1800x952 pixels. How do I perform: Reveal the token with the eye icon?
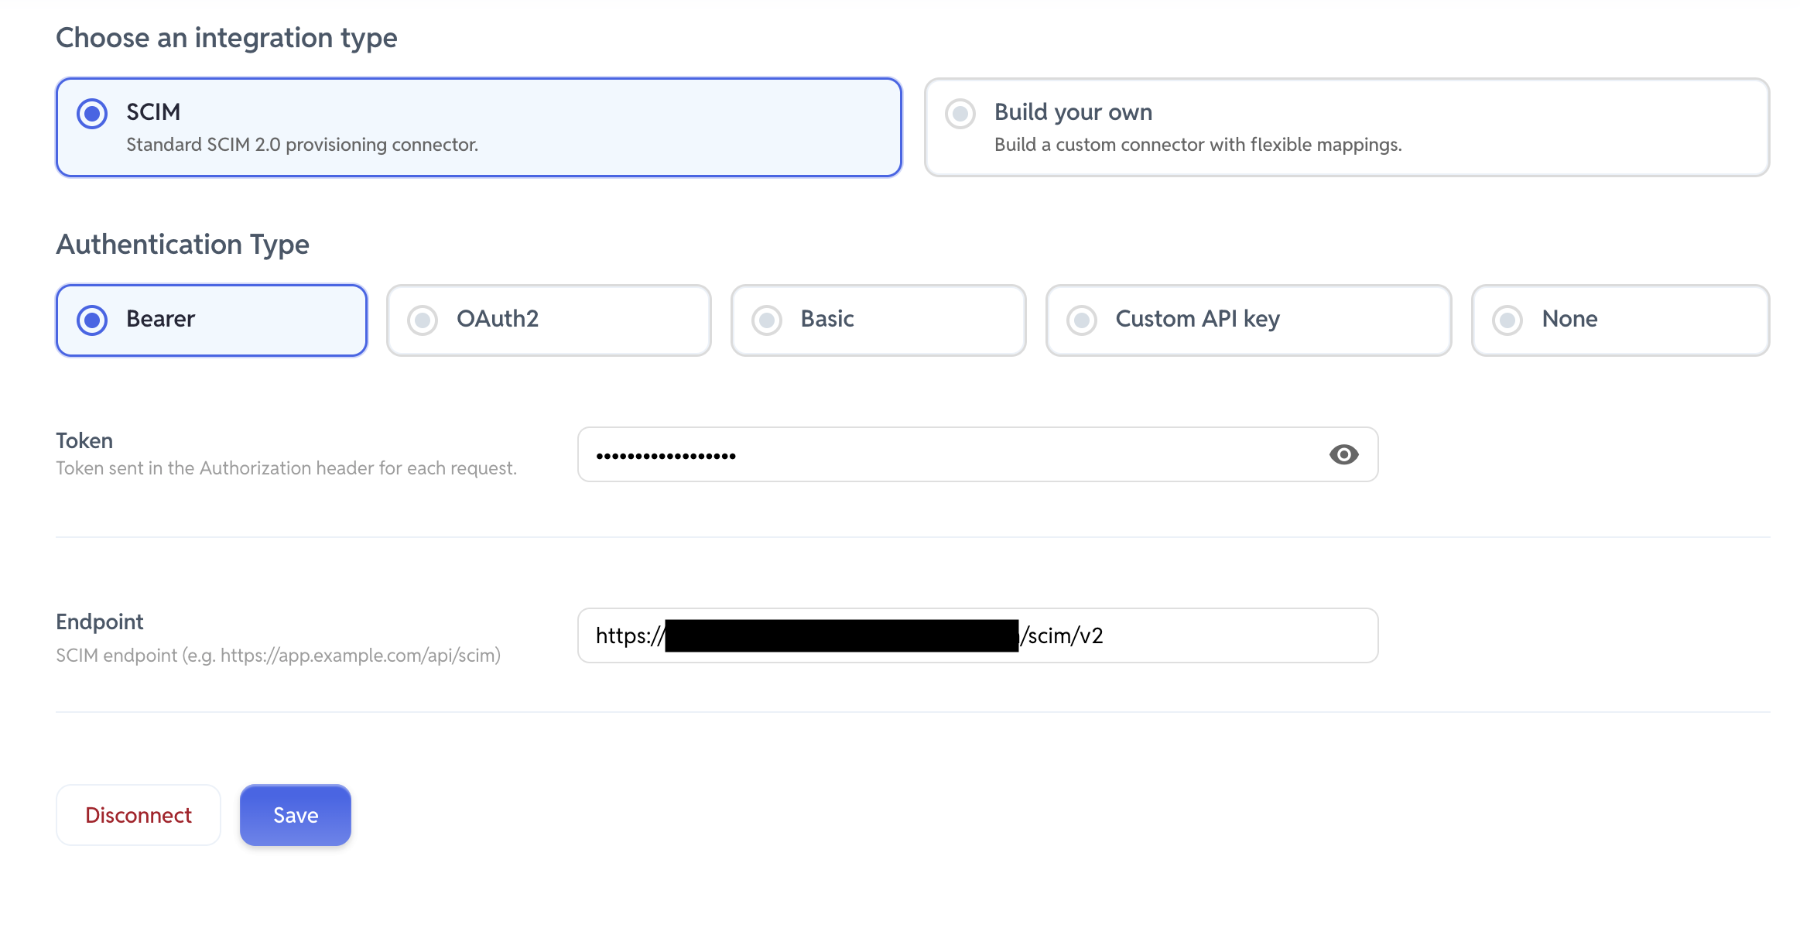click(1343, 454)
